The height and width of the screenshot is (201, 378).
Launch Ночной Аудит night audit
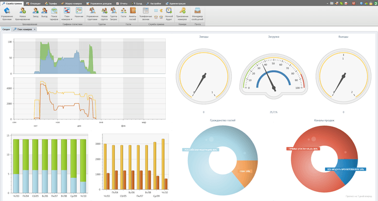tap(168, 14)
